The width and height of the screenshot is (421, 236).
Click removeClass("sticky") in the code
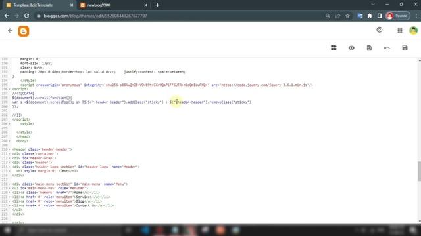pyautogui.click(x=230, y=102)
